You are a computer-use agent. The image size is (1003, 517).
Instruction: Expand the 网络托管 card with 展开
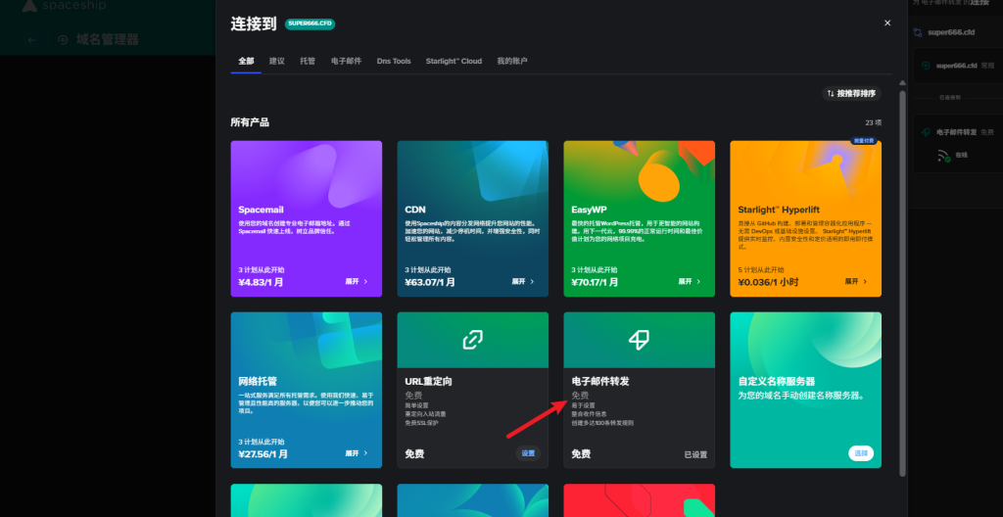[357, 453]
